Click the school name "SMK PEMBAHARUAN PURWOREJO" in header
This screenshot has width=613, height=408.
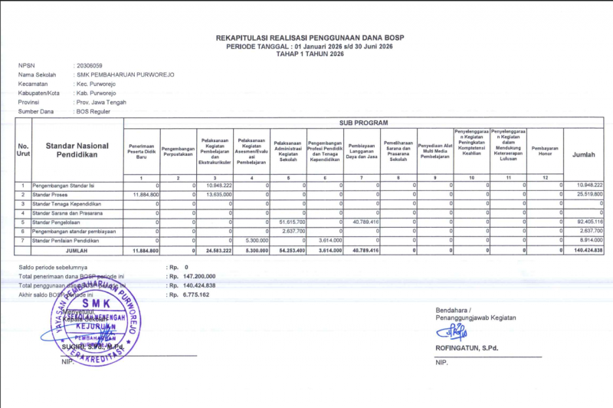[x=126, y=74]
